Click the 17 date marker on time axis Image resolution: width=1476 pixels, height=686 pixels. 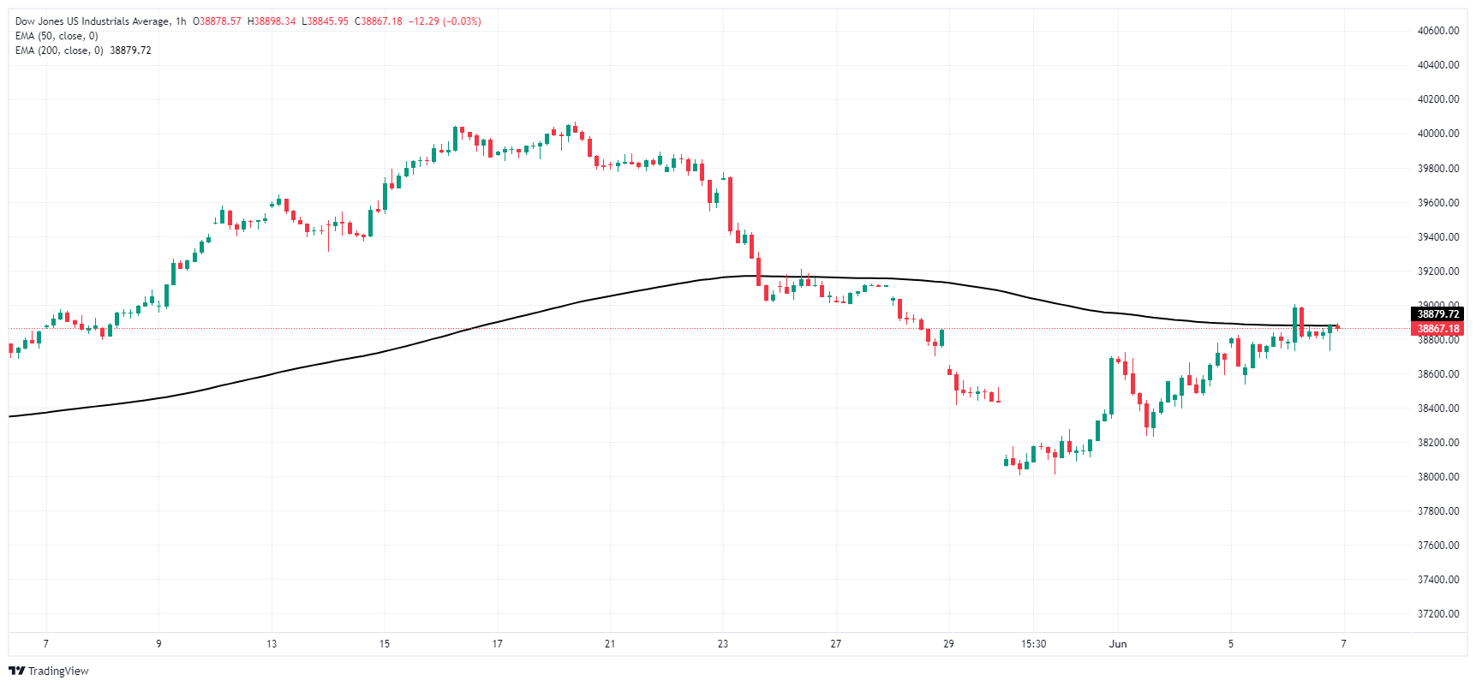tap(497, 644)
